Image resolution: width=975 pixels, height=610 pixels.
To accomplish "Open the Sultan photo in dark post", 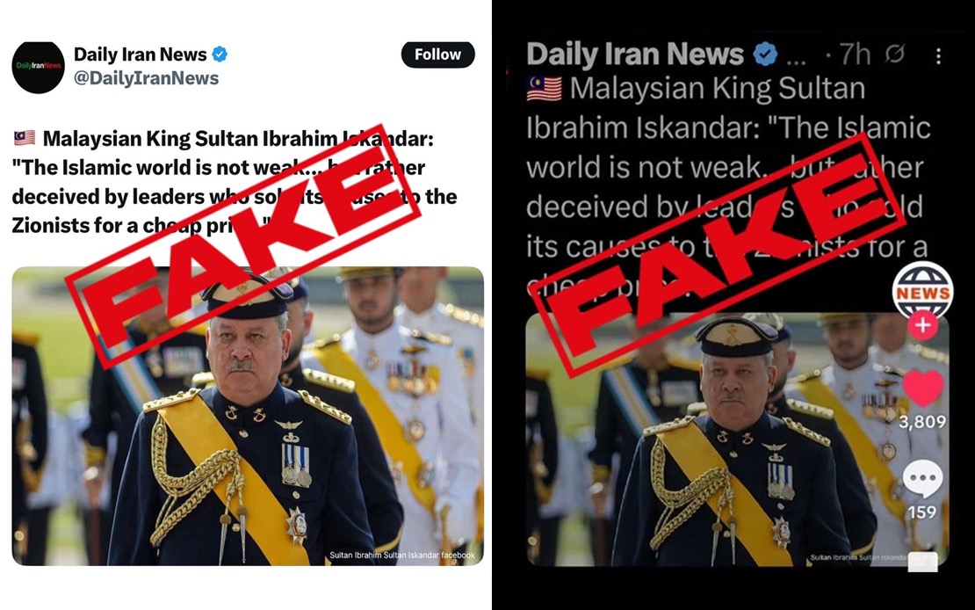I will click(738, 439).
